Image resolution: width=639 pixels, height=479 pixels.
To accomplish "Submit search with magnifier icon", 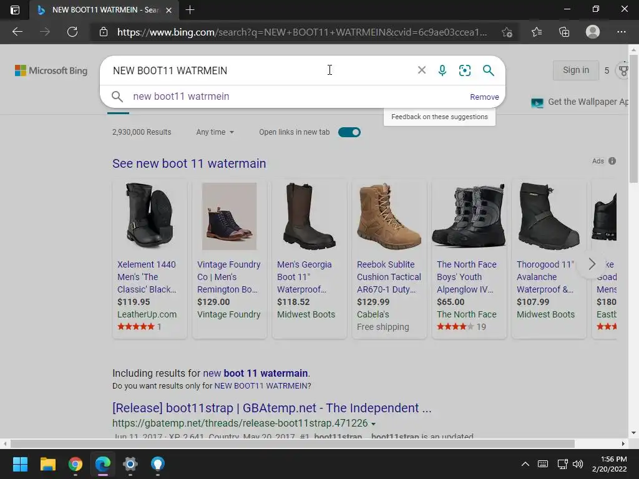I will coord(488,70).
